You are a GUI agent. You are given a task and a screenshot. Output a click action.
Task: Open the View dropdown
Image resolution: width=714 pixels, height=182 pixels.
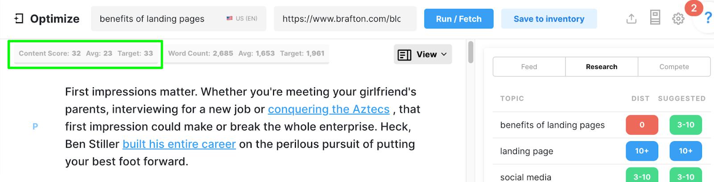423,55
